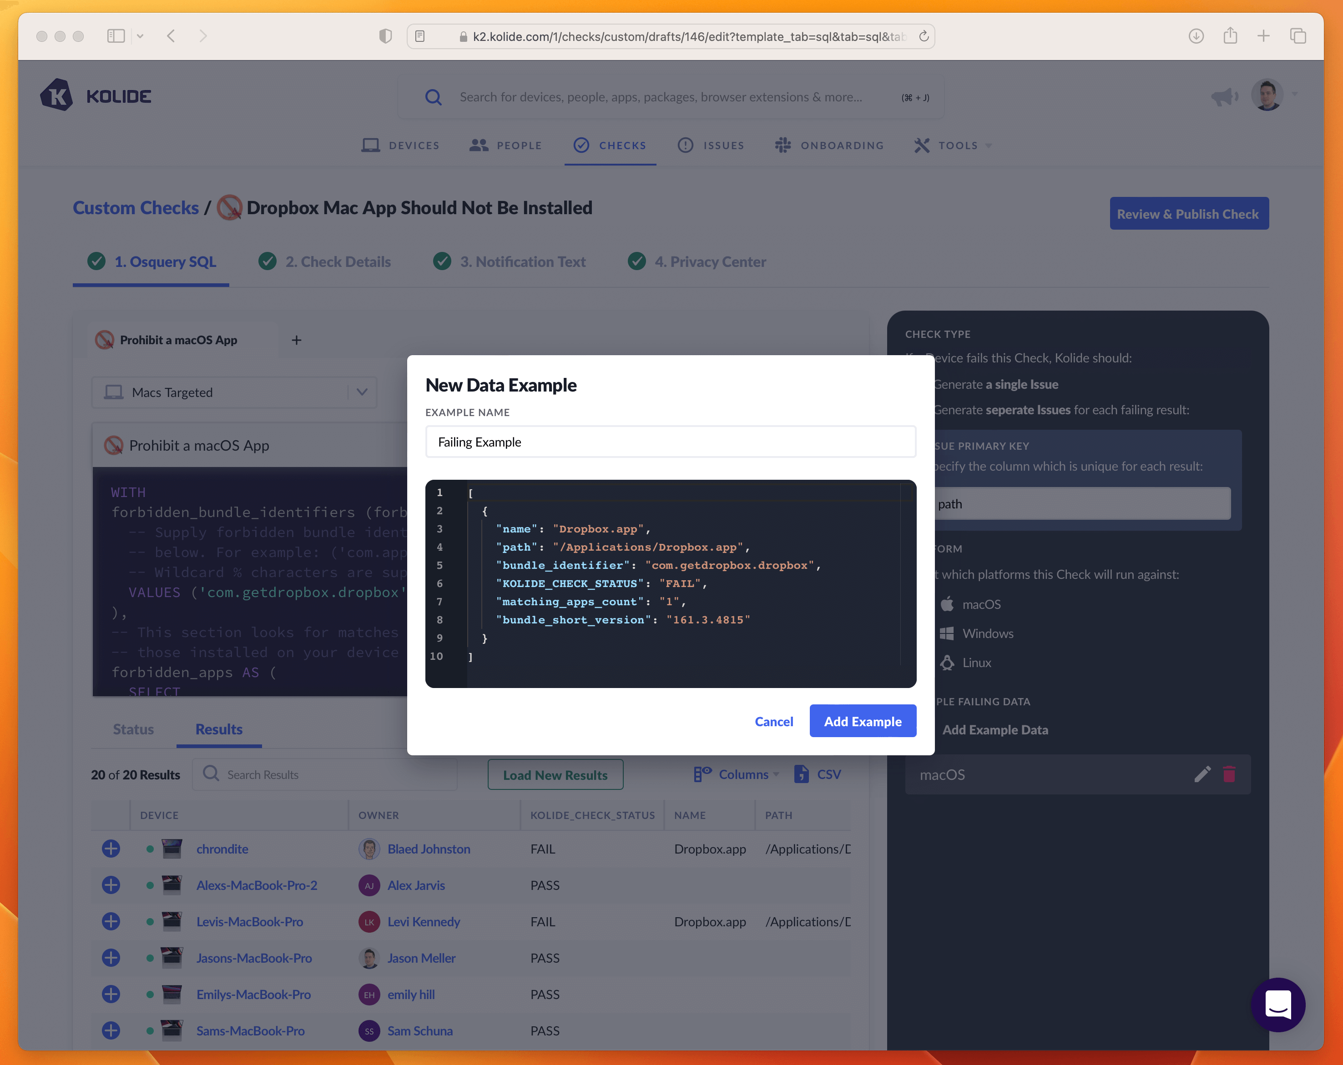Open the Tools navigation menu
The image size is (1343, 1065).
pyautogui.click(x=953, y=145)
